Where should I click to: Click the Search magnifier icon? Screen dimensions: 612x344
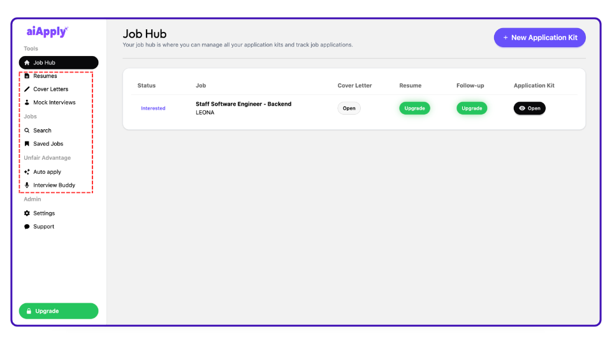27,130
